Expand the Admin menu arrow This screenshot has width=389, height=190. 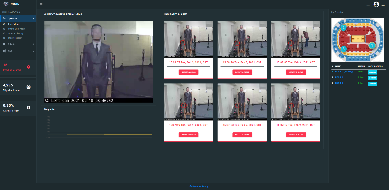pyautogui.click(x=34, y=44)
